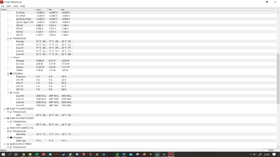Open Discord from the taskbar

point(77,154)
